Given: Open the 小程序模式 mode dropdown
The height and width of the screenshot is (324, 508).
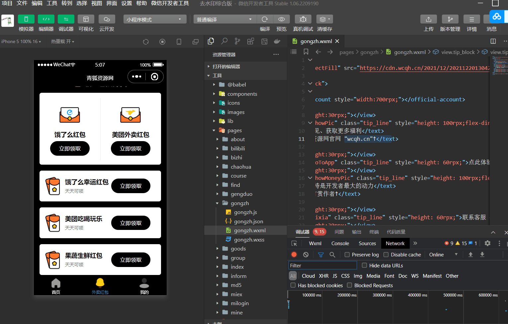Looking at the screenshot, I should 155,19.
